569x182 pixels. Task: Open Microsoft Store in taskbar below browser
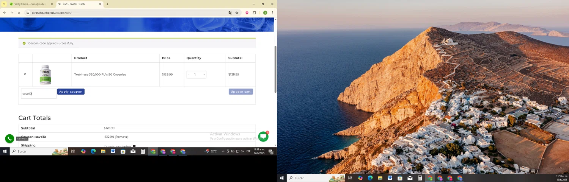[123, 151]
